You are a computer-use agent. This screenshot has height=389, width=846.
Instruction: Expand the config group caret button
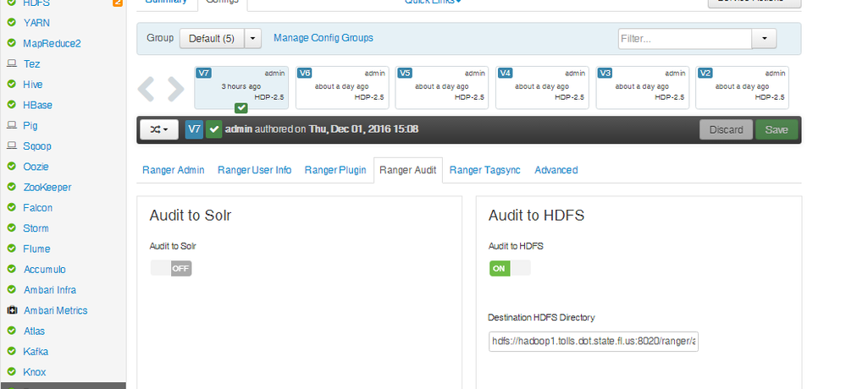(x=253, y=39)
